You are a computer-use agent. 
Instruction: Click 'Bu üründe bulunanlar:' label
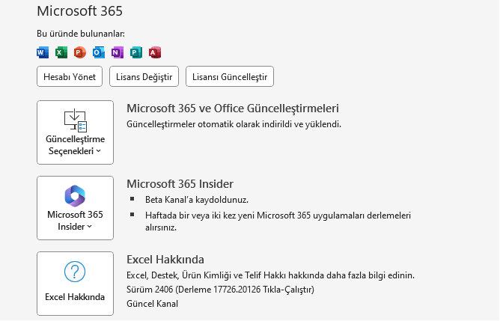click(81, 34)
